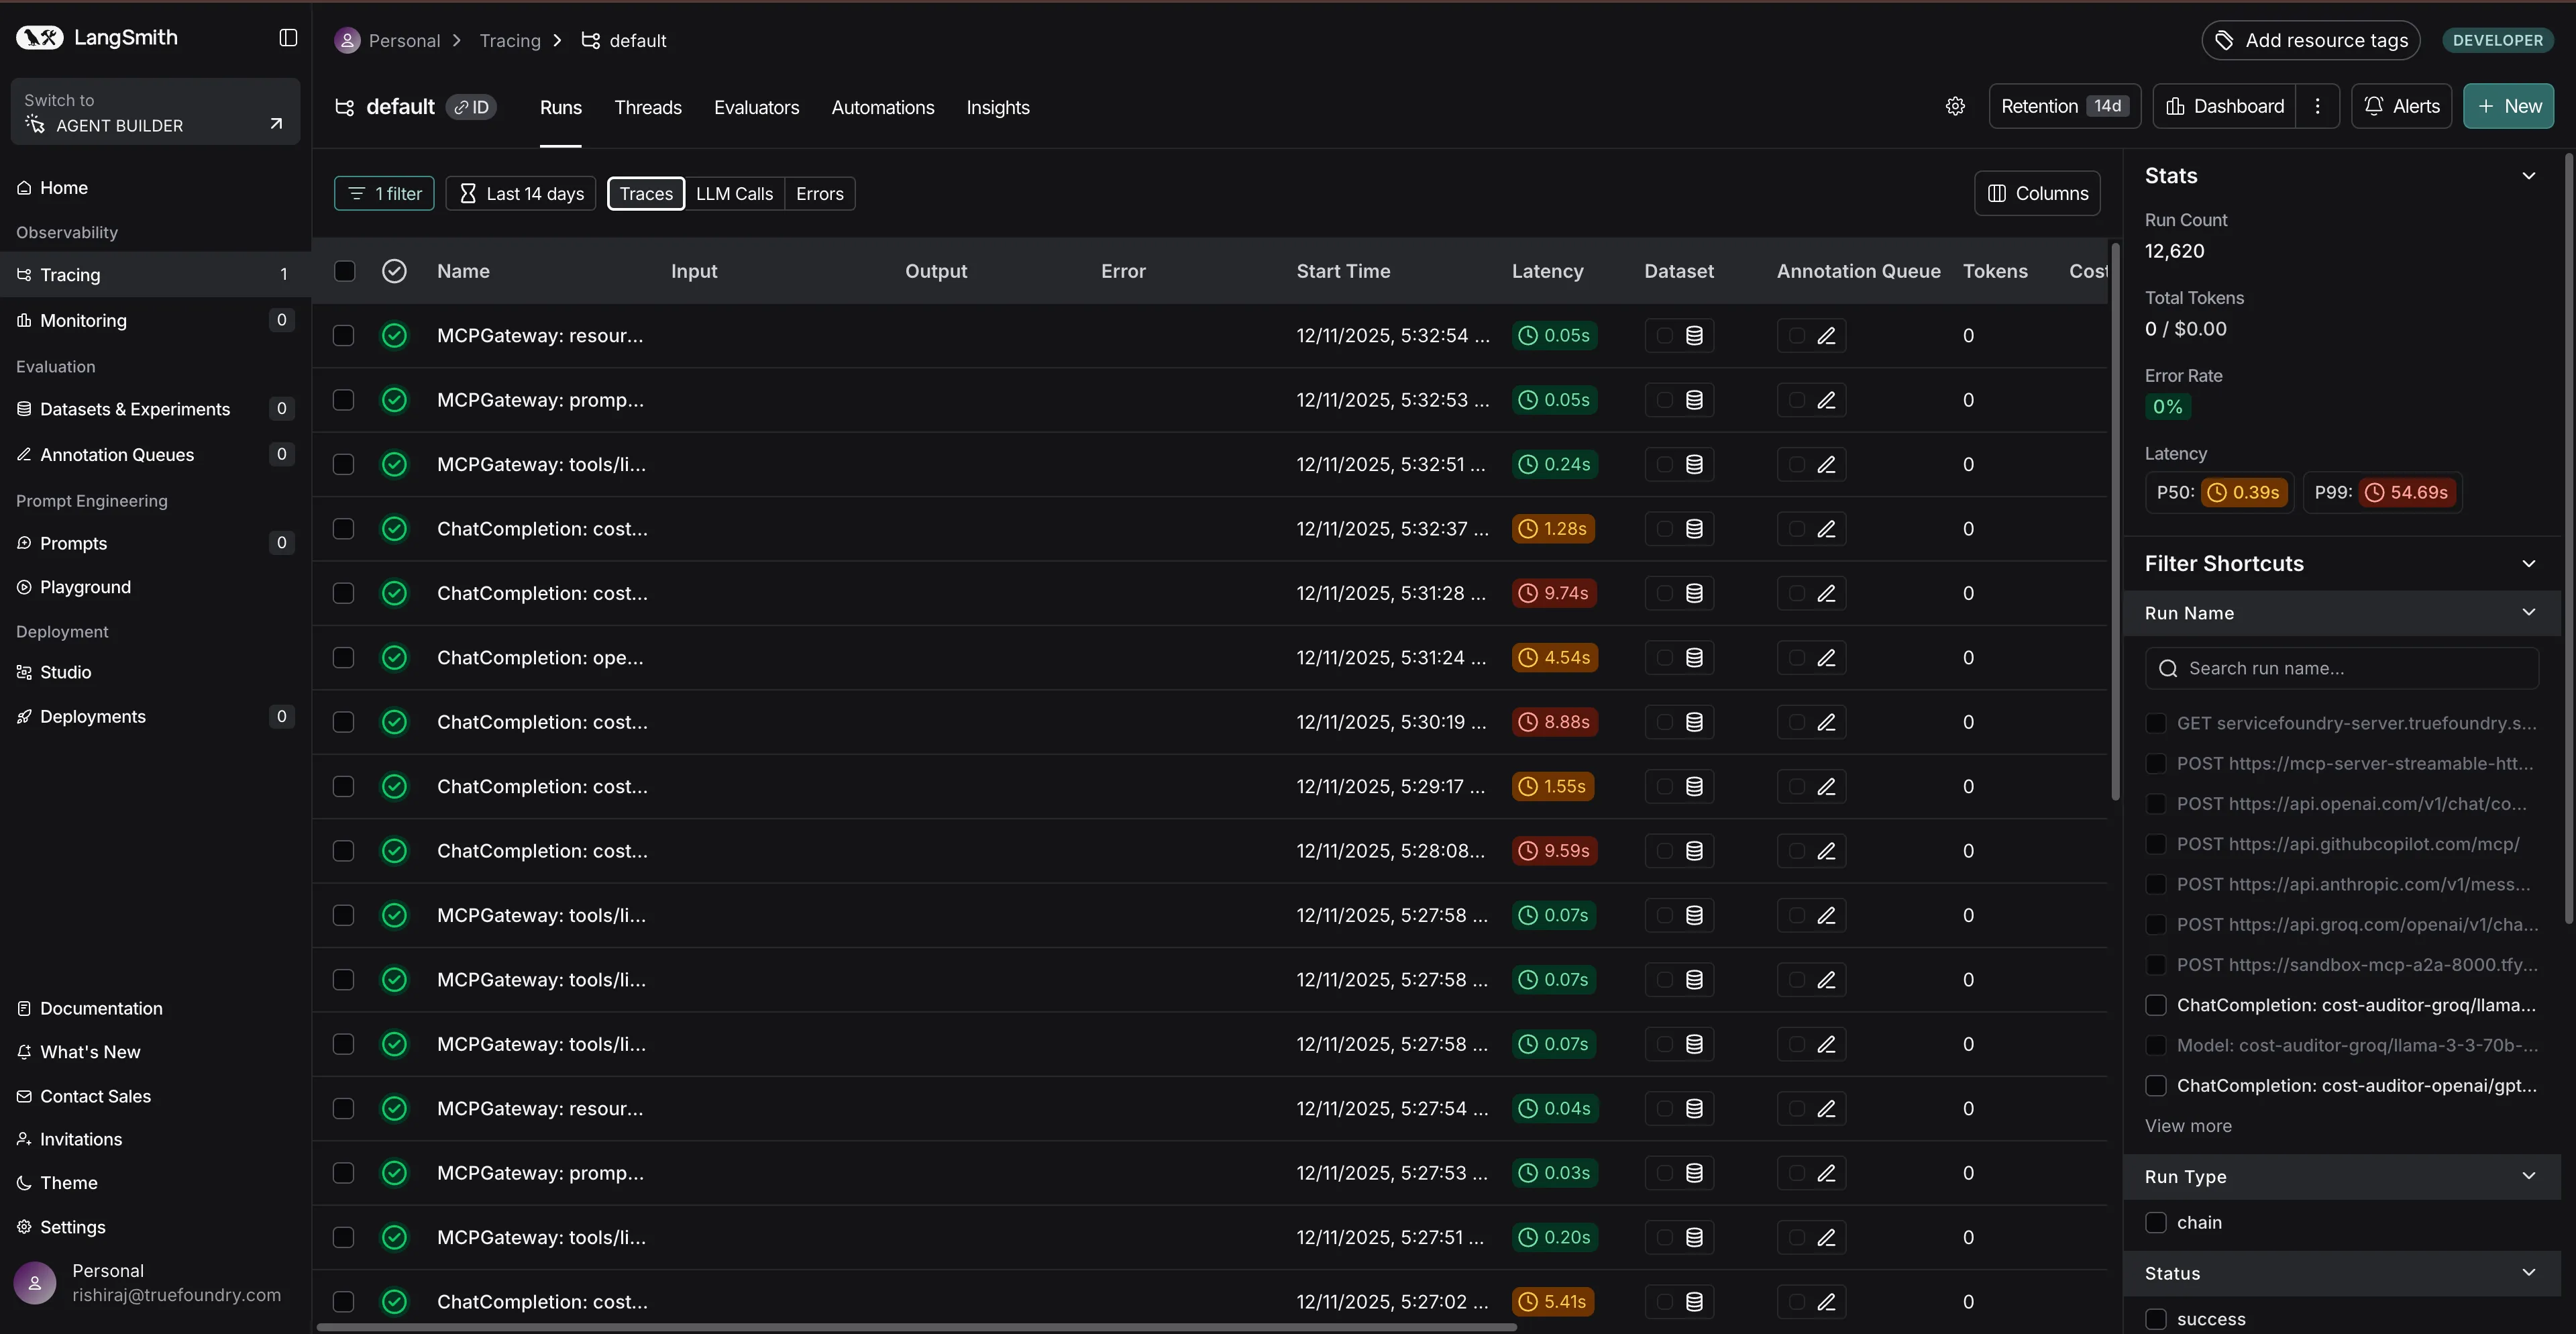Open Alerts with the bell button
The image size is (2576, 1334).
pyautogui.click(x=2401, y=106)
